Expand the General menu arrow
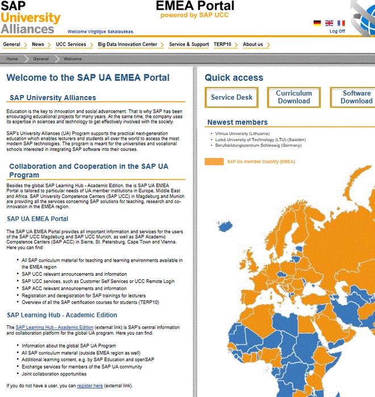This screenshot has width=375, height=397. tap(26, 45)
